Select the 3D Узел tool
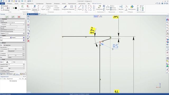The height and width of the screenshot is (95, 169). (126, 8)
